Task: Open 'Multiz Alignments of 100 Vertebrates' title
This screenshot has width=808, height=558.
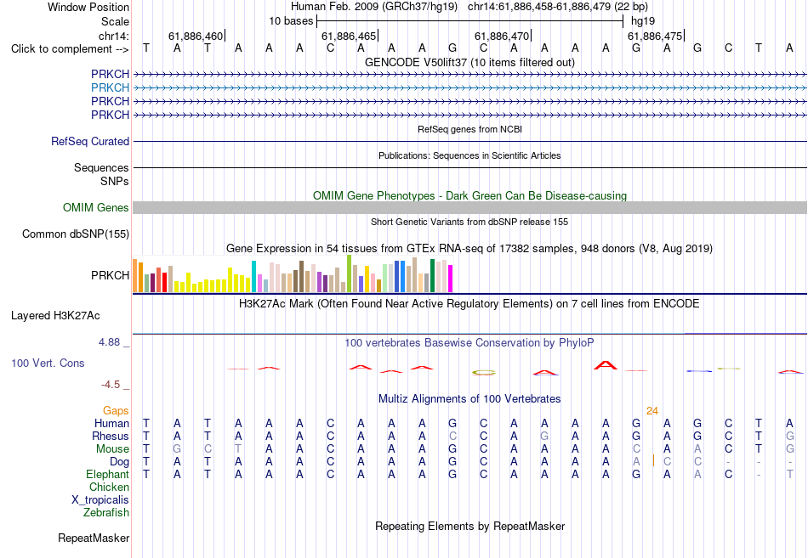Action: [469, 399]
